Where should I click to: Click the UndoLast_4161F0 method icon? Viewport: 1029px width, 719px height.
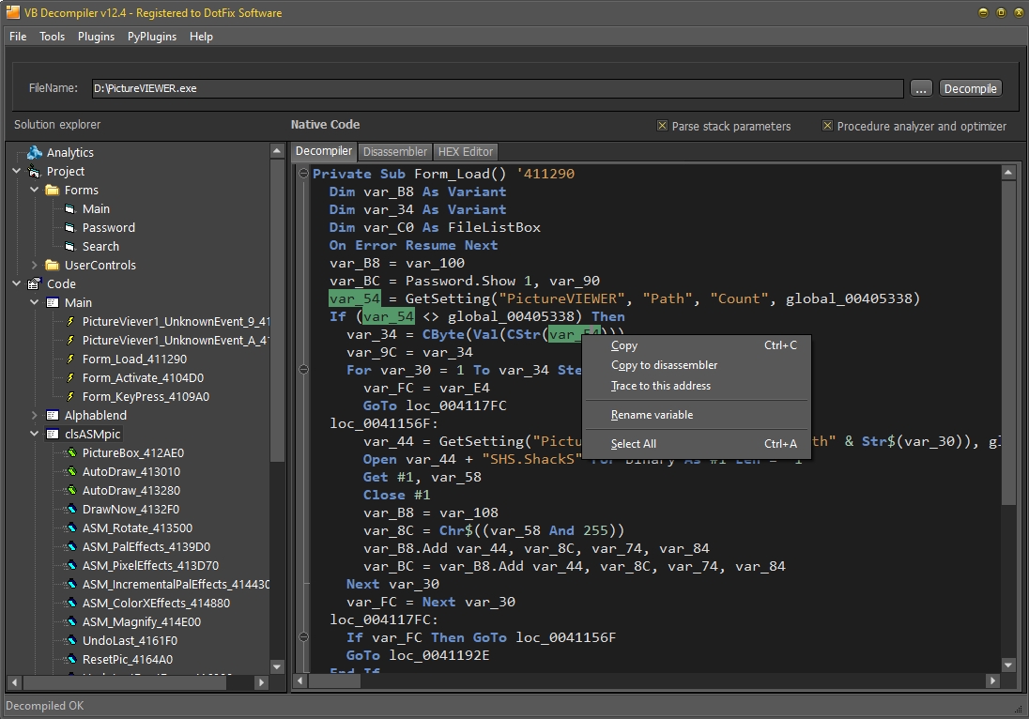69,641
